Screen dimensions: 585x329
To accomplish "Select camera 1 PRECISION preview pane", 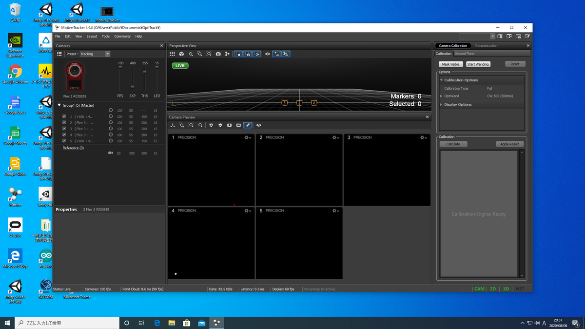I will click(211, 170).
